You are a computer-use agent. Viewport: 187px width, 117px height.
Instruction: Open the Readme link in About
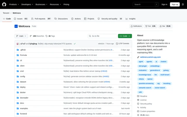(142, 96)
